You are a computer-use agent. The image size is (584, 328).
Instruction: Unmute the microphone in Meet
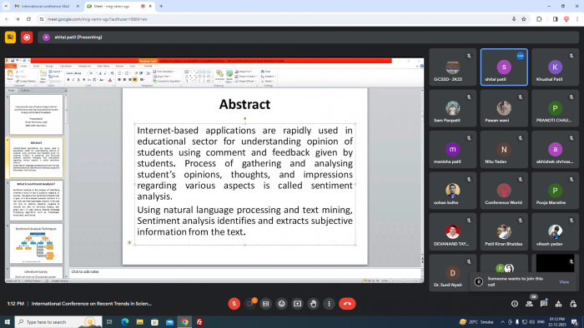(234, 304)
